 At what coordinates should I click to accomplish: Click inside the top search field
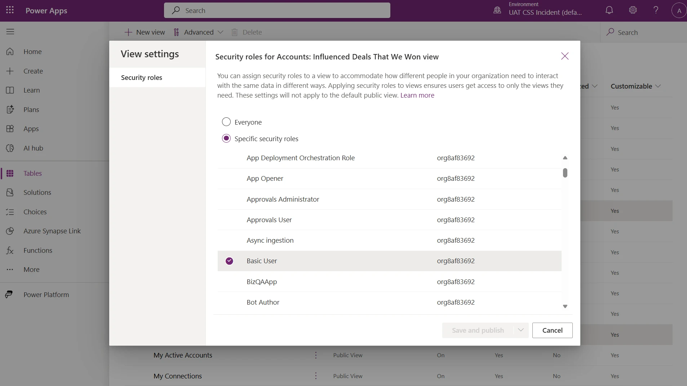click(278, 10)
